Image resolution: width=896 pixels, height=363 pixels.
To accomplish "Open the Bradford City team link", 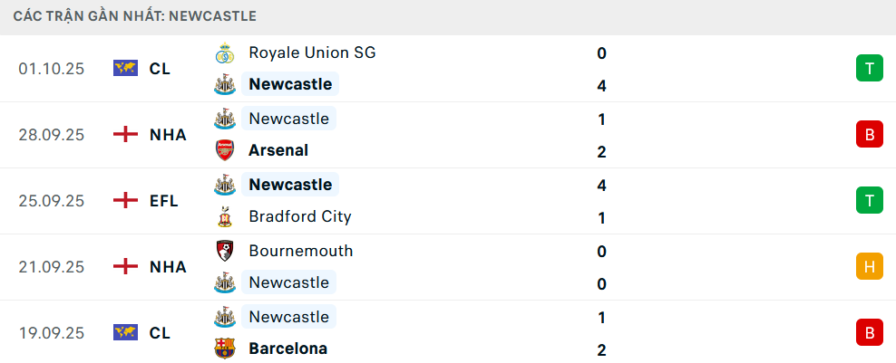I will (300, 216).
